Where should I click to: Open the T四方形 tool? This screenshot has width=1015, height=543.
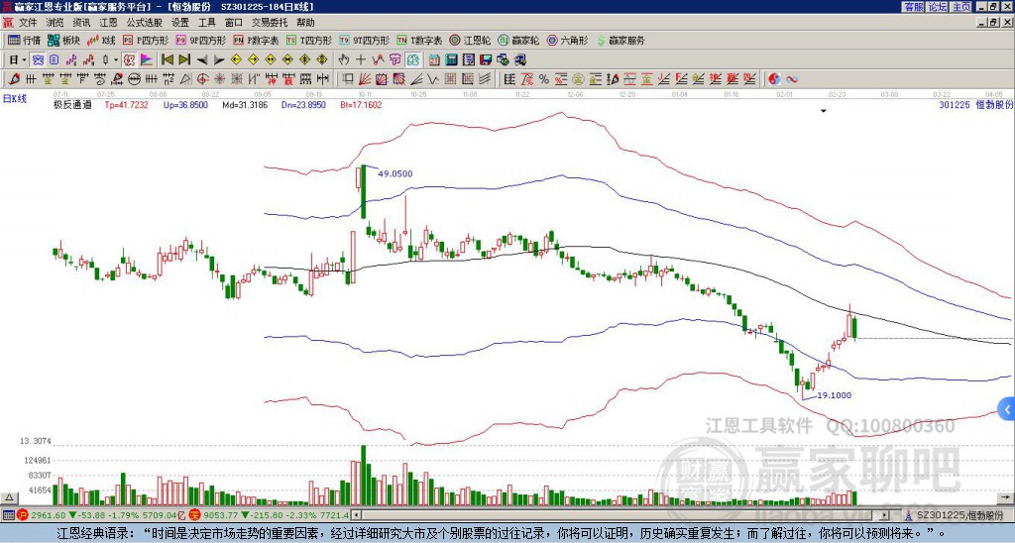point(309,40)
